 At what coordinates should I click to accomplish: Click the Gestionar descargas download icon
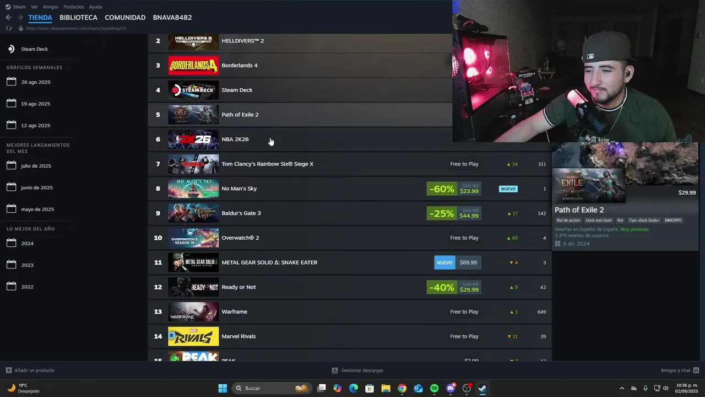coord(334,371)
